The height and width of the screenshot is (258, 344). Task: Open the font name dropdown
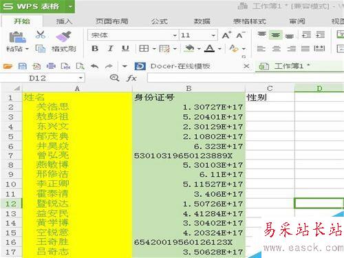click(x=175, y=35)
